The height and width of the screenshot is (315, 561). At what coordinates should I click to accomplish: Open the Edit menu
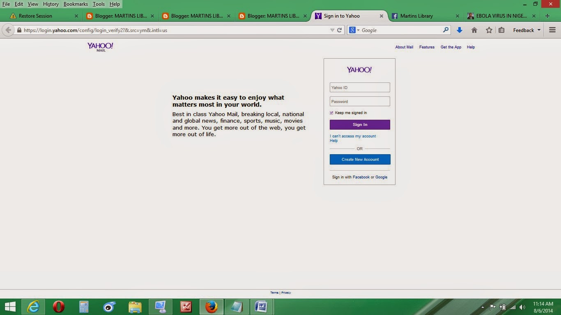pyautogui.click(x=19, y=4)
